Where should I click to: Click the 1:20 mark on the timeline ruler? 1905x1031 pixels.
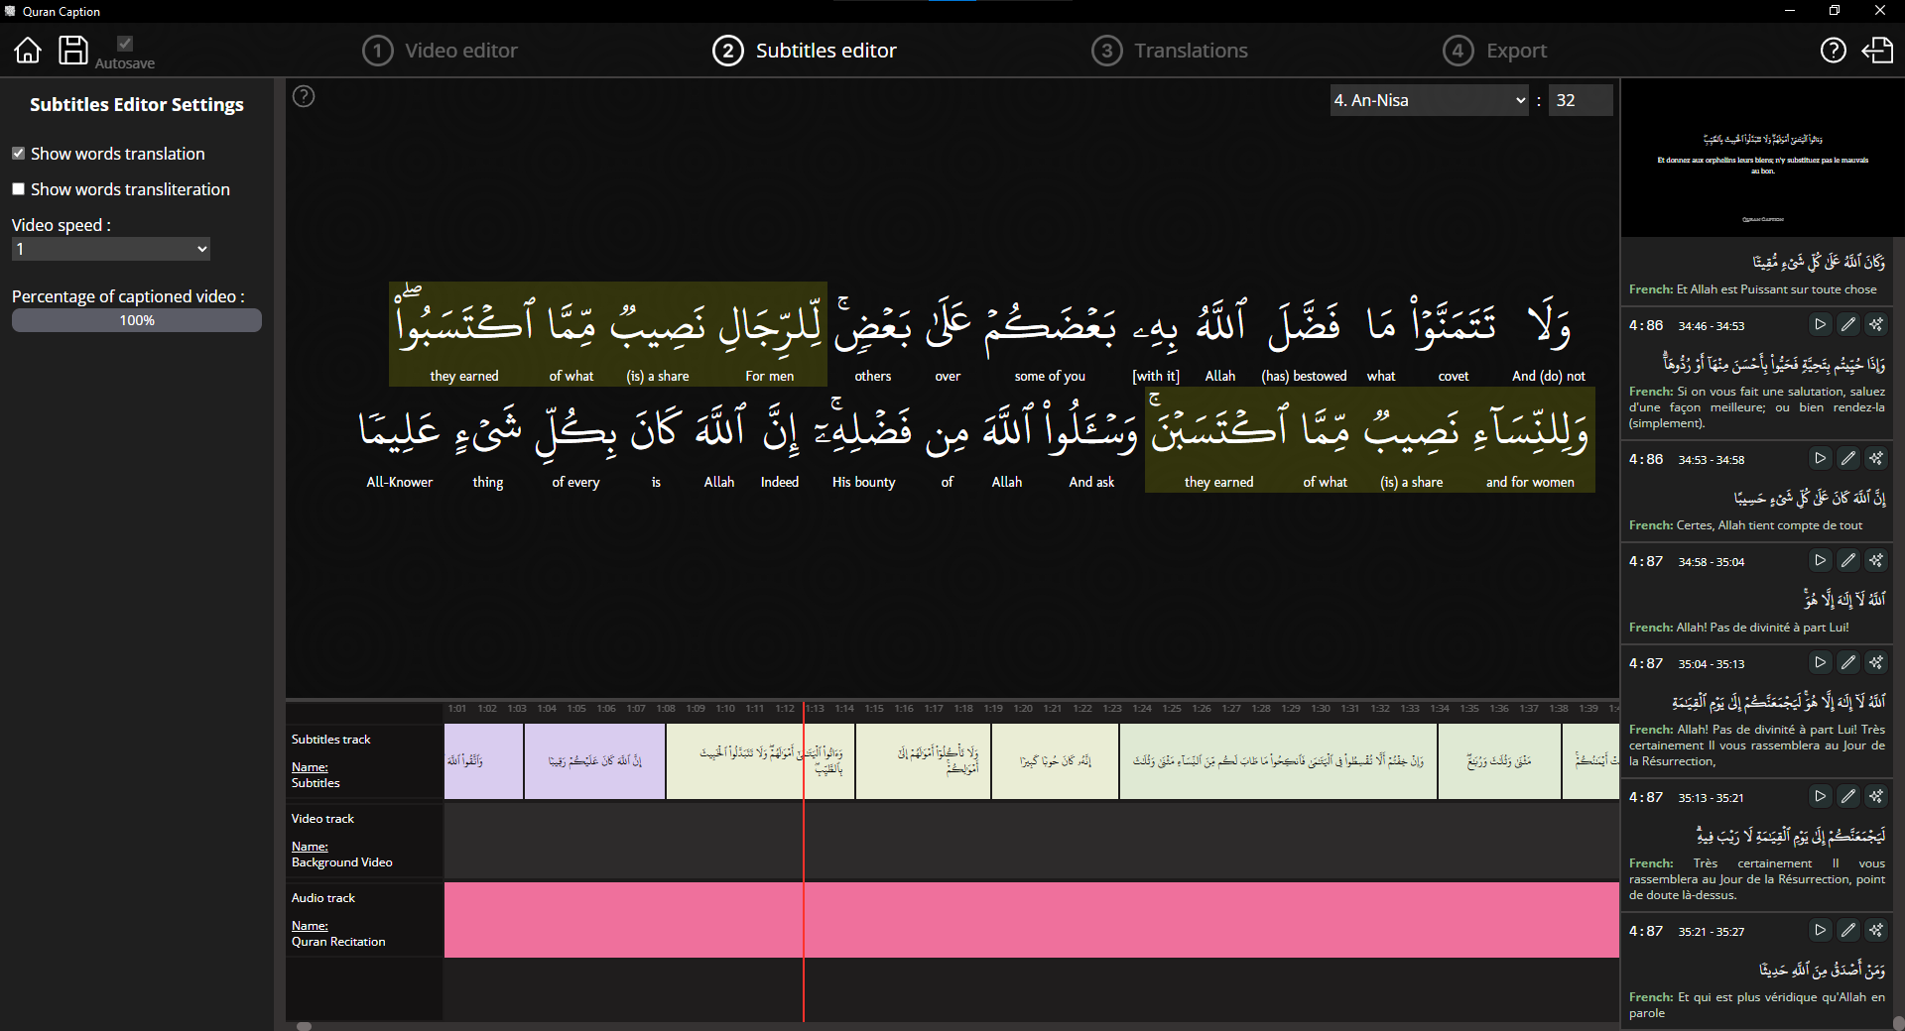1023,709
